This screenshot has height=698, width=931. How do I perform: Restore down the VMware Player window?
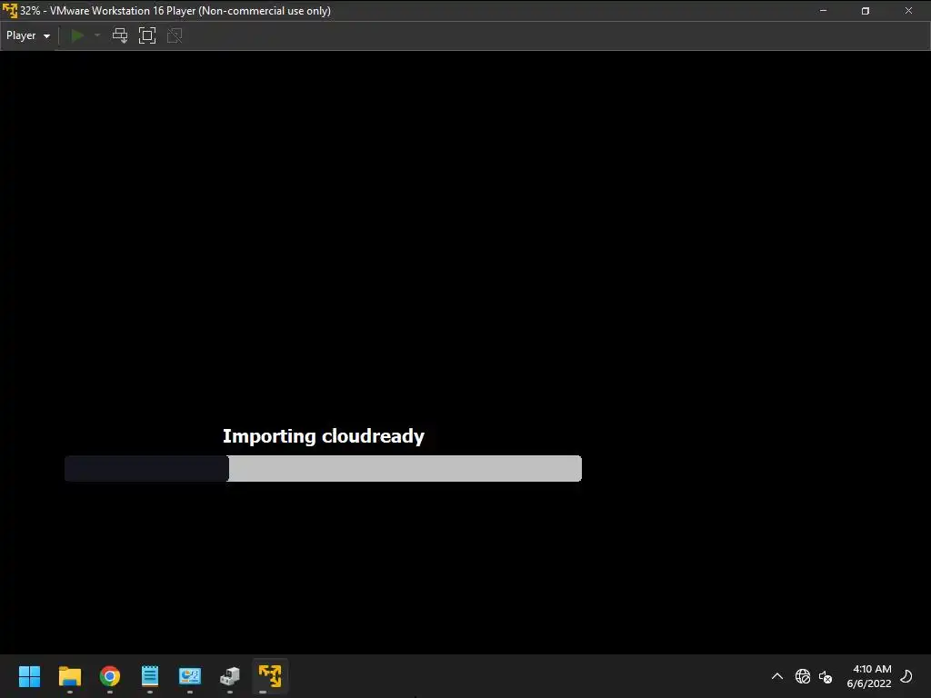click(x=866, y=11)
